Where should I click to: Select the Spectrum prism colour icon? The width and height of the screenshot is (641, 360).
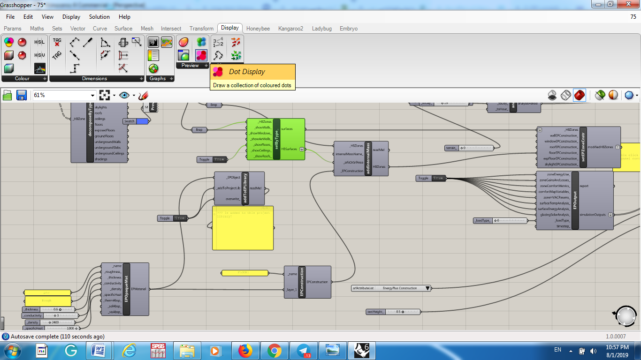pyautogui.click(x=39, y=68)
